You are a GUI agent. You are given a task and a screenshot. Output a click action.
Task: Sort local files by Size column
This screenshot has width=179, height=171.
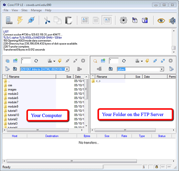[x=65, y=77]
